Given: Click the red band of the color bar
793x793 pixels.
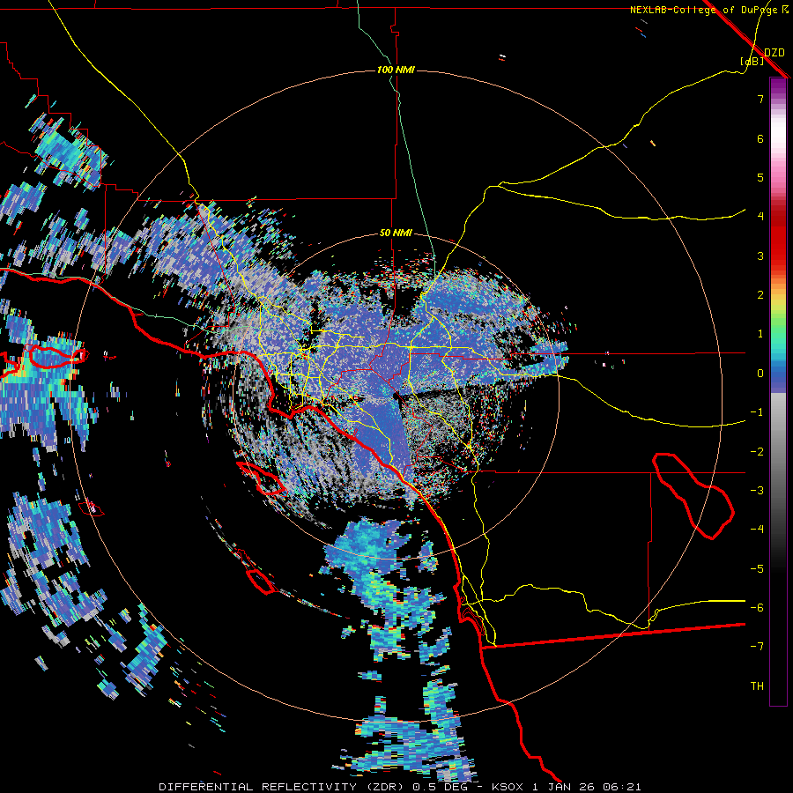Looking at the screenshot, I should coord(778,238).
